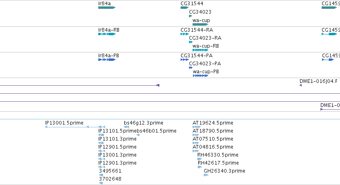Click the bs46g12.3prime EST arrow glyph
Screen dimensions: 340x185
pyautogui.click(x=126, y=127)
